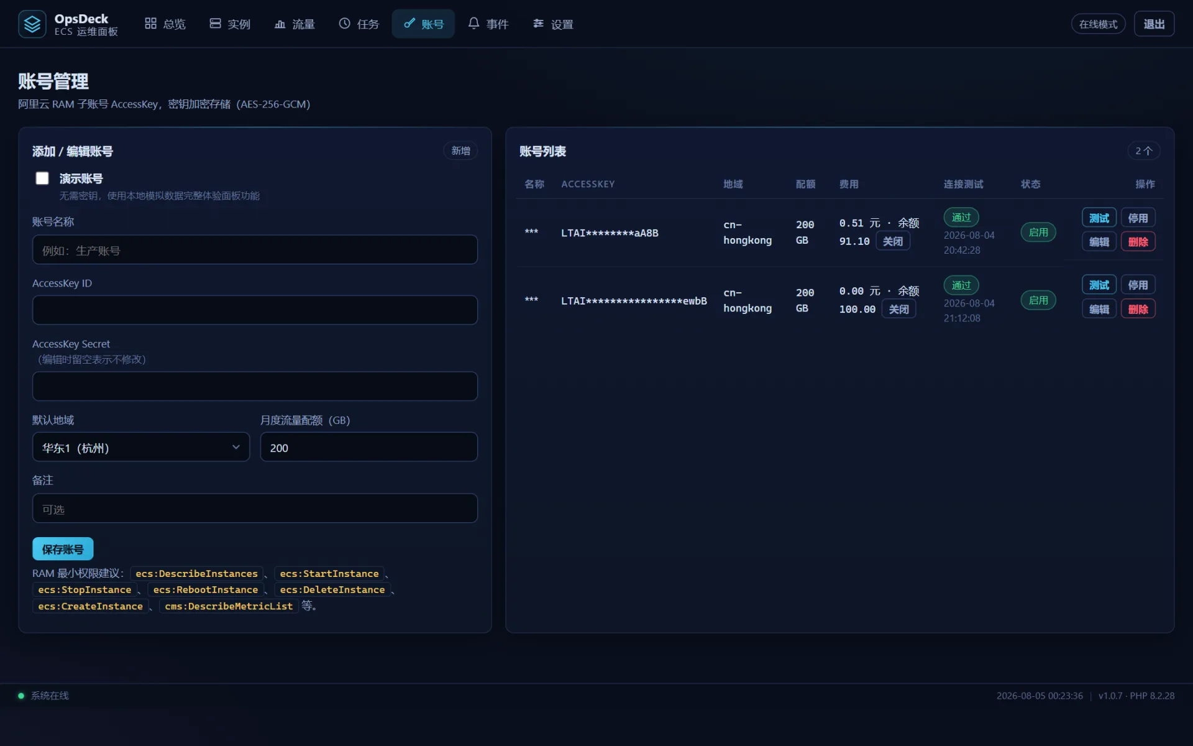Click 删除 for the aA8B account
Image resolution: width=1193 pixels, height=746 pixels.
coord(1138,242)
